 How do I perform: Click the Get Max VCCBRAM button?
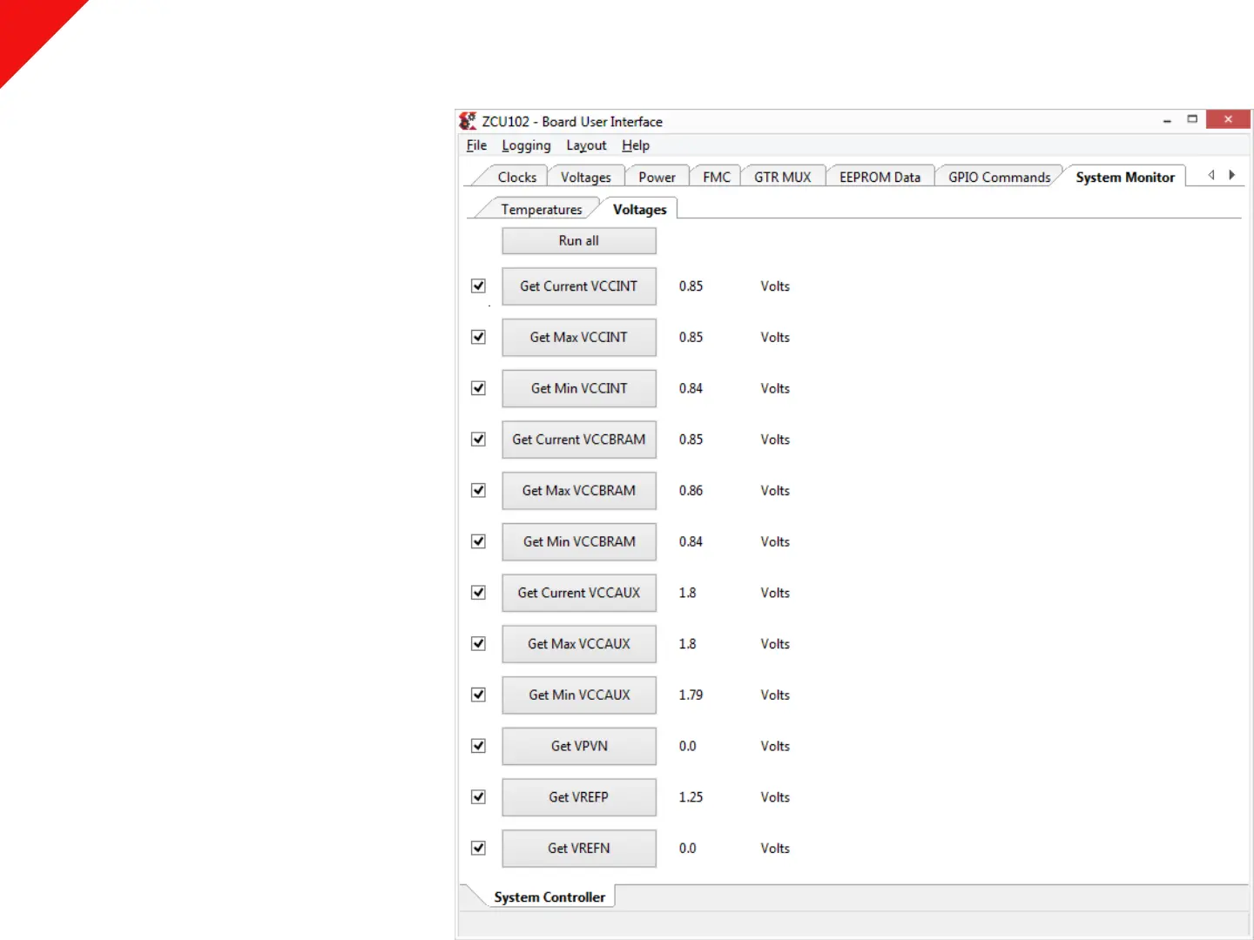pos(578,490)
